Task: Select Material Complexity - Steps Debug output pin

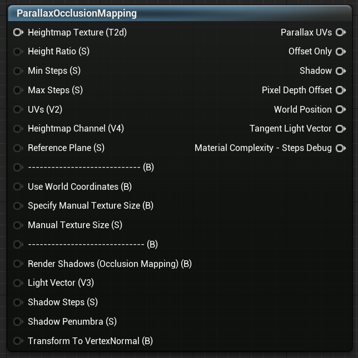Action: coord(341,148)
